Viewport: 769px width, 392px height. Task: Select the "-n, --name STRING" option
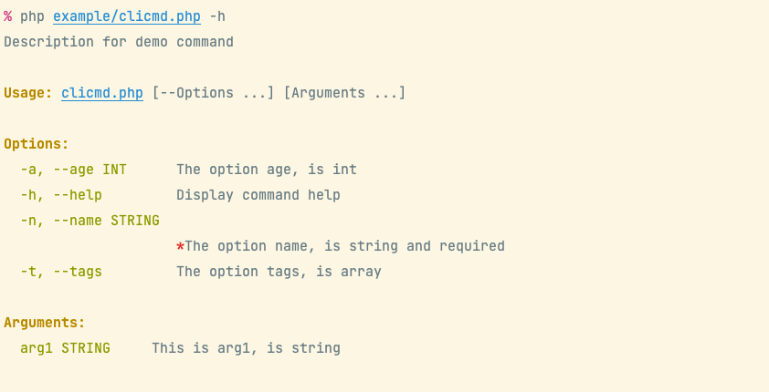90,221
